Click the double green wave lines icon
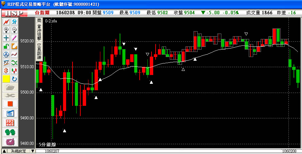This screenshot has height=154, width=302. pos(14,63)
